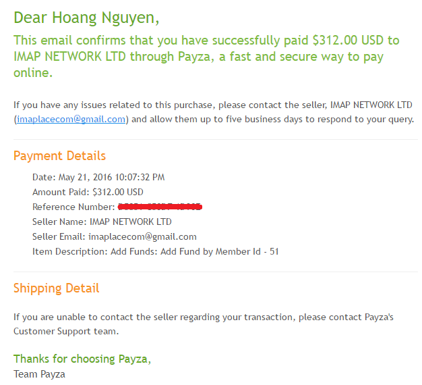
Task: Select the Date line showing May 21, 2016
Action: (98, 178)
